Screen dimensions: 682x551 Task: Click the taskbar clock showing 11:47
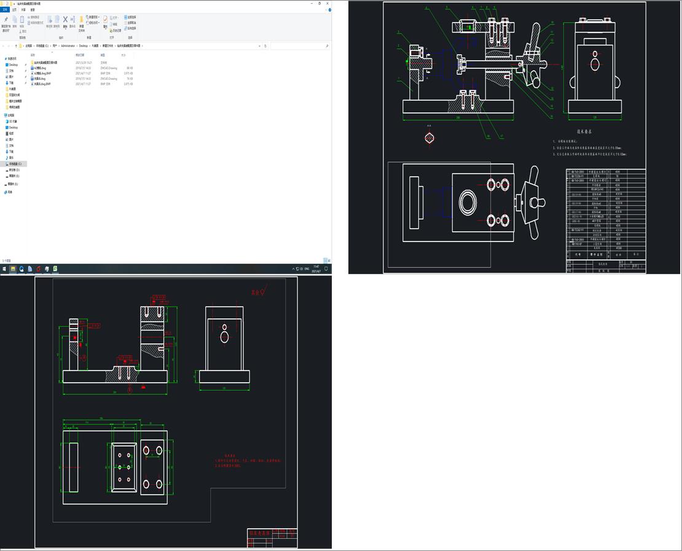click(x=316, y=269)
